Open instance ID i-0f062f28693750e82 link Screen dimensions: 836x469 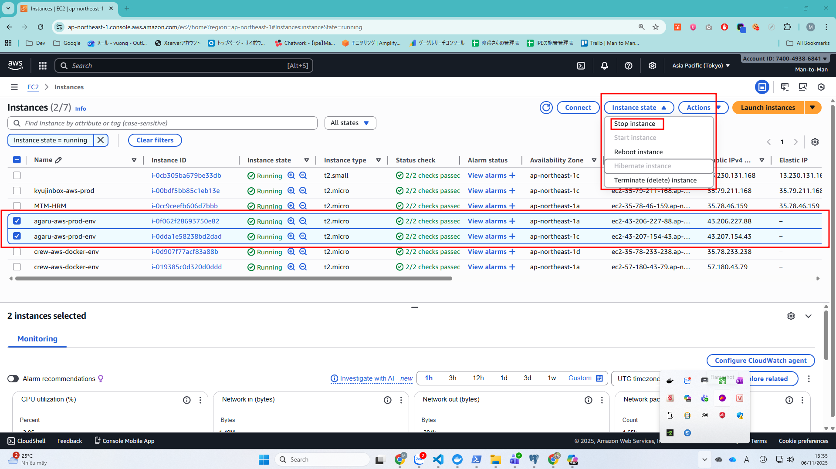(185, 221)
